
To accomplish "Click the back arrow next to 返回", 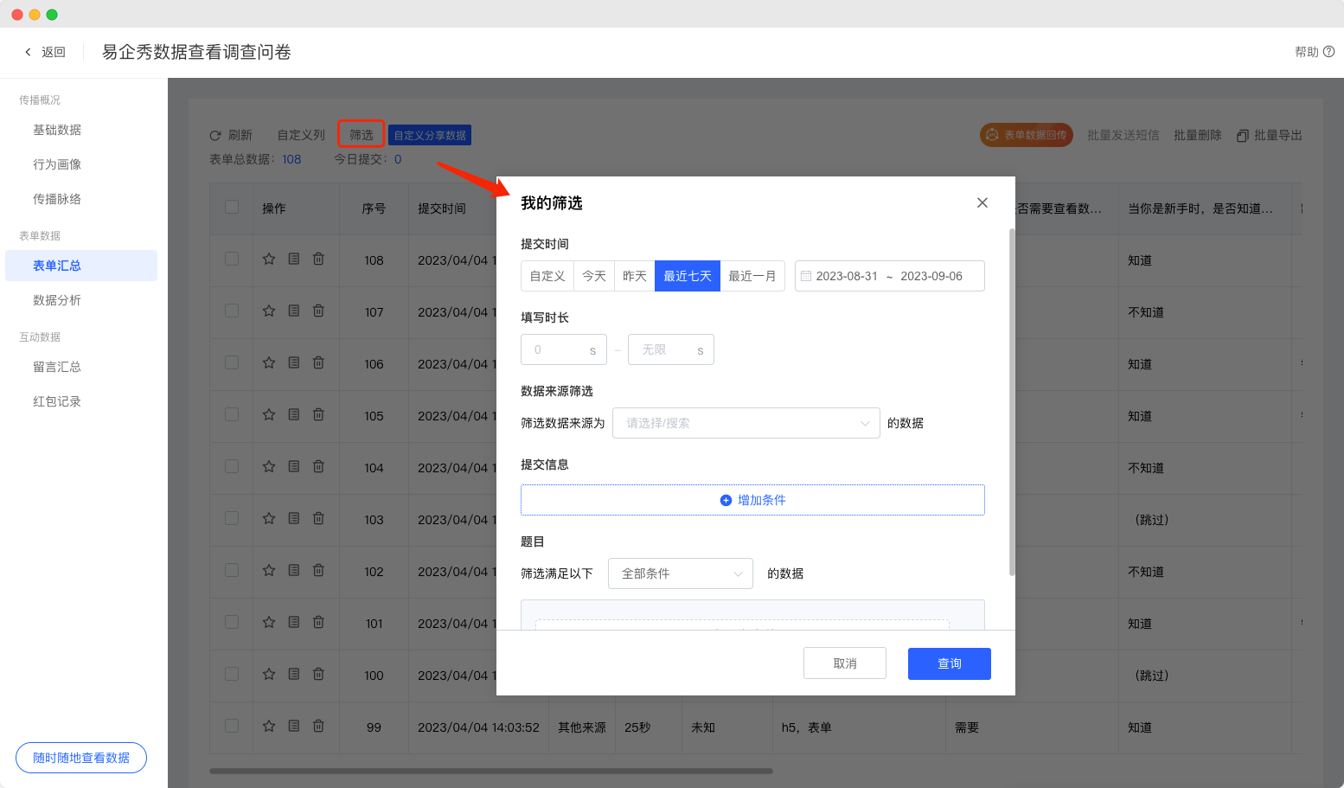I will pos(28,52).
